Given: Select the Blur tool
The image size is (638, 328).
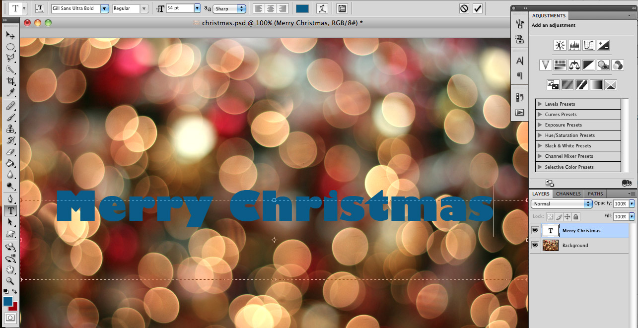Looking at the screenshot, I should coord(10,175).
